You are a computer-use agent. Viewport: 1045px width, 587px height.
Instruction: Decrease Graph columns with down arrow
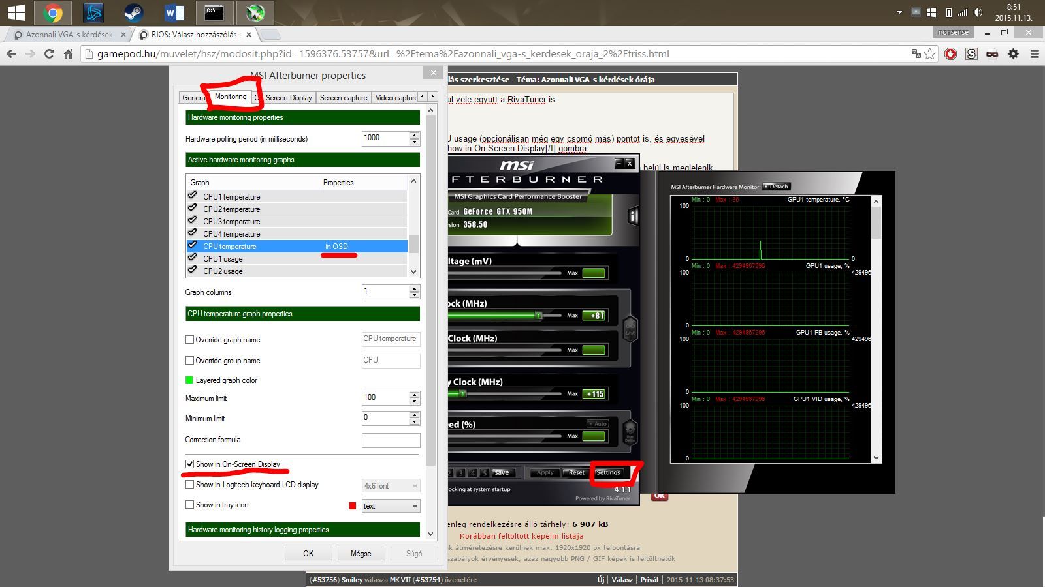[x=414, y=295]
